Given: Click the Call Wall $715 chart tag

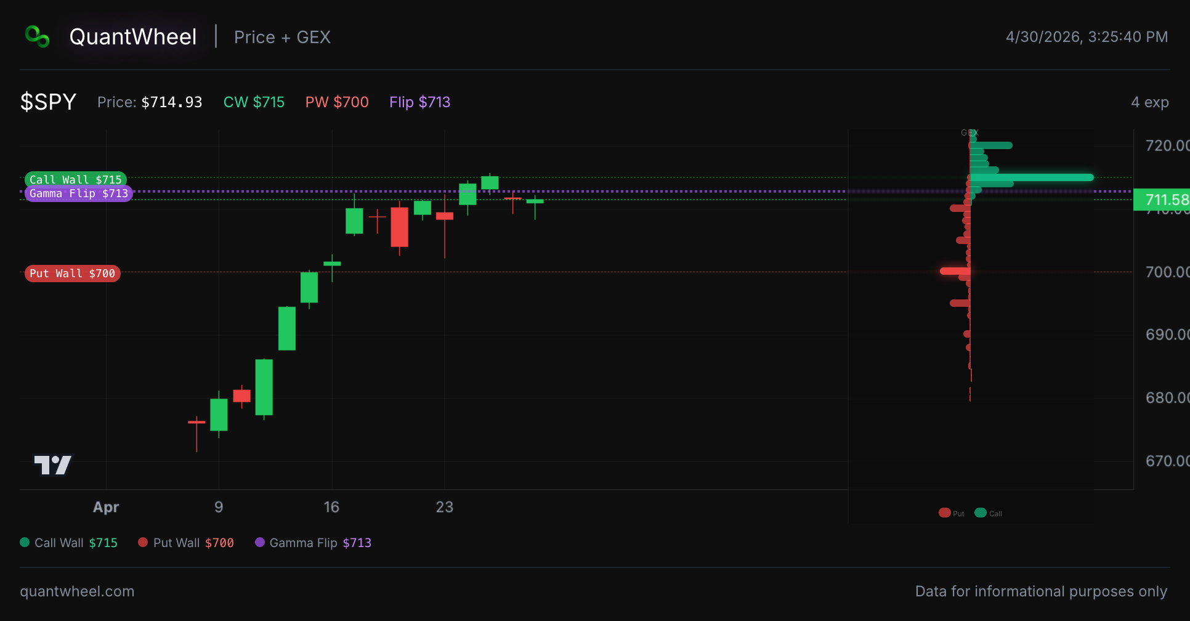Looking at the screenshot, I should click(x=76, y=179).
